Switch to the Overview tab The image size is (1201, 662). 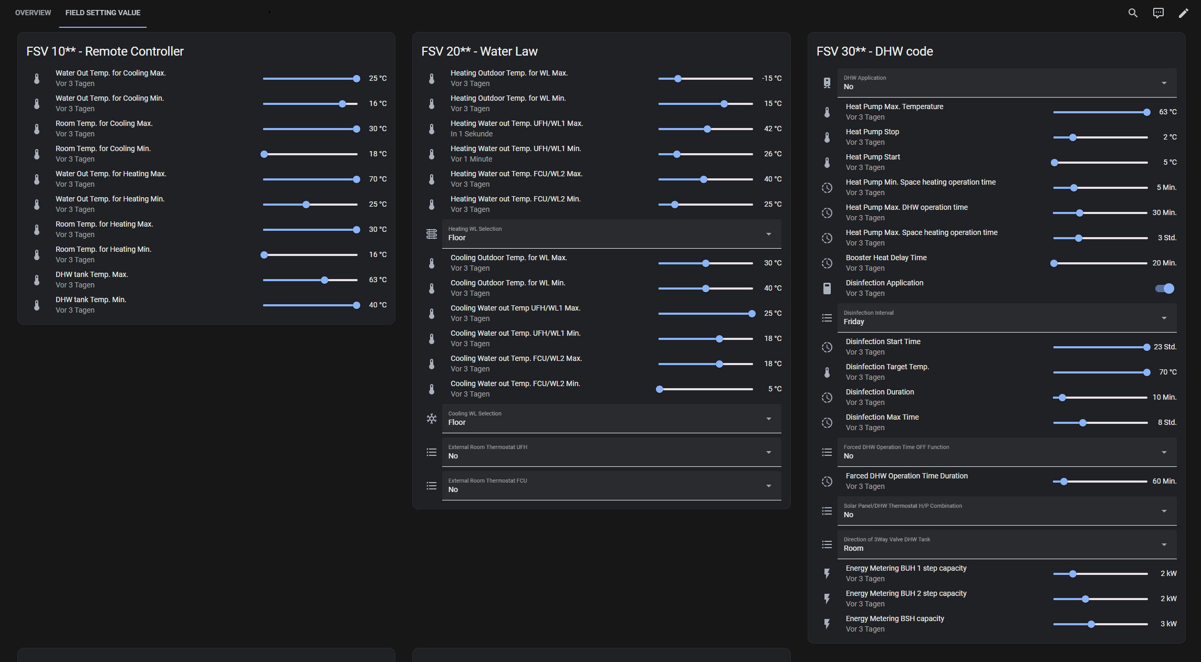click(x=33, y=13)
